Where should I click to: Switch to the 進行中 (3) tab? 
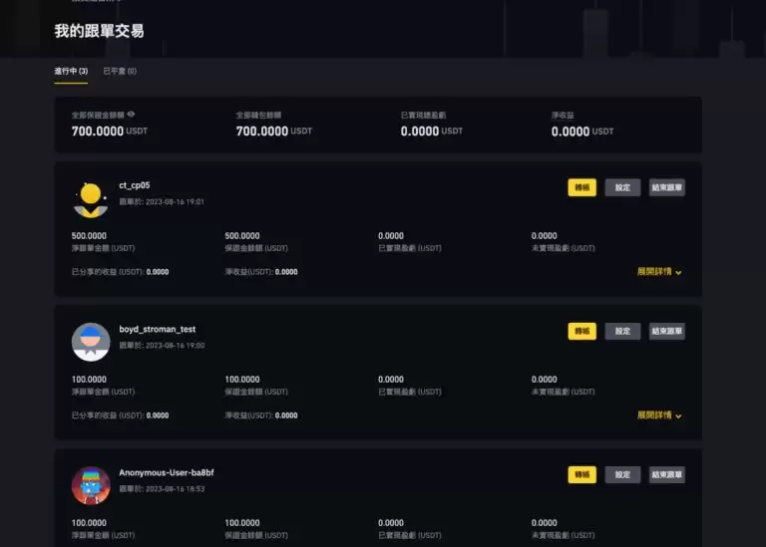(71, 71)
